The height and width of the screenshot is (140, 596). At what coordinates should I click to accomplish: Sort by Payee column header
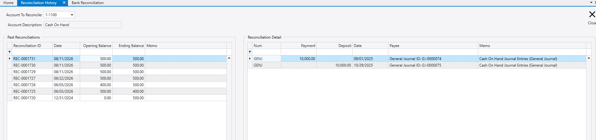pos(433,46)
